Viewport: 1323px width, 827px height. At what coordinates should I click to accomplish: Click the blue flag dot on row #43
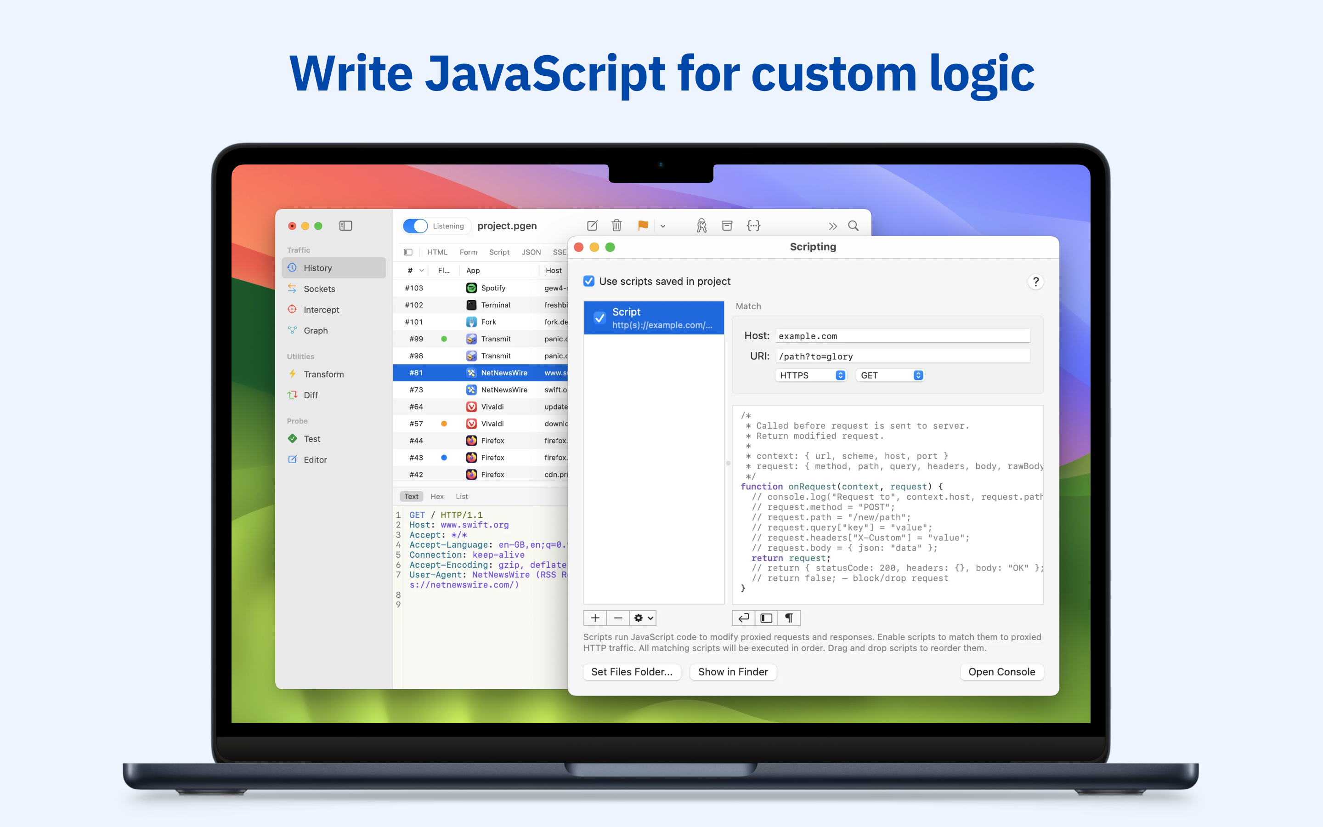tap(444, 457)
